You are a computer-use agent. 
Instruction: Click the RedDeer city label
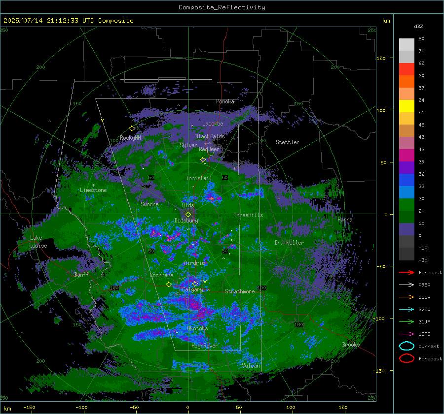(209, 149)
